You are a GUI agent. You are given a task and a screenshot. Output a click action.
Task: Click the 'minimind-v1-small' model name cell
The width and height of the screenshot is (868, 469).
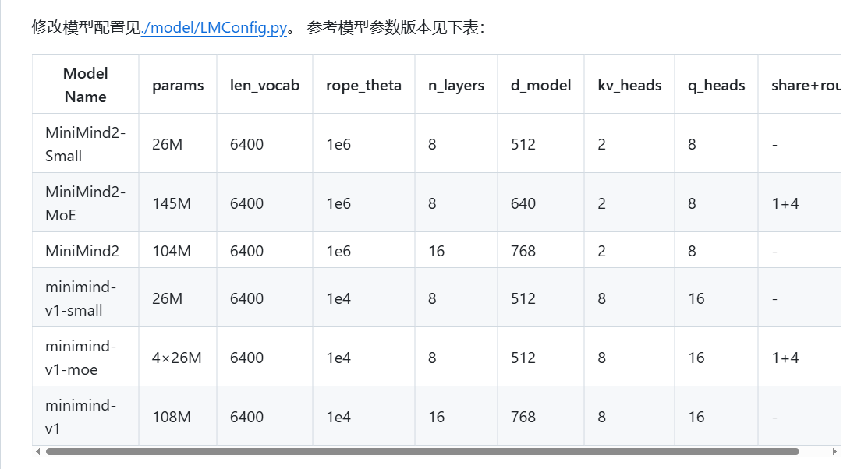(x=85, y=298)
